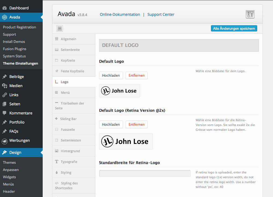Click the Styling des Shortcodes code icon

point(57,183)
